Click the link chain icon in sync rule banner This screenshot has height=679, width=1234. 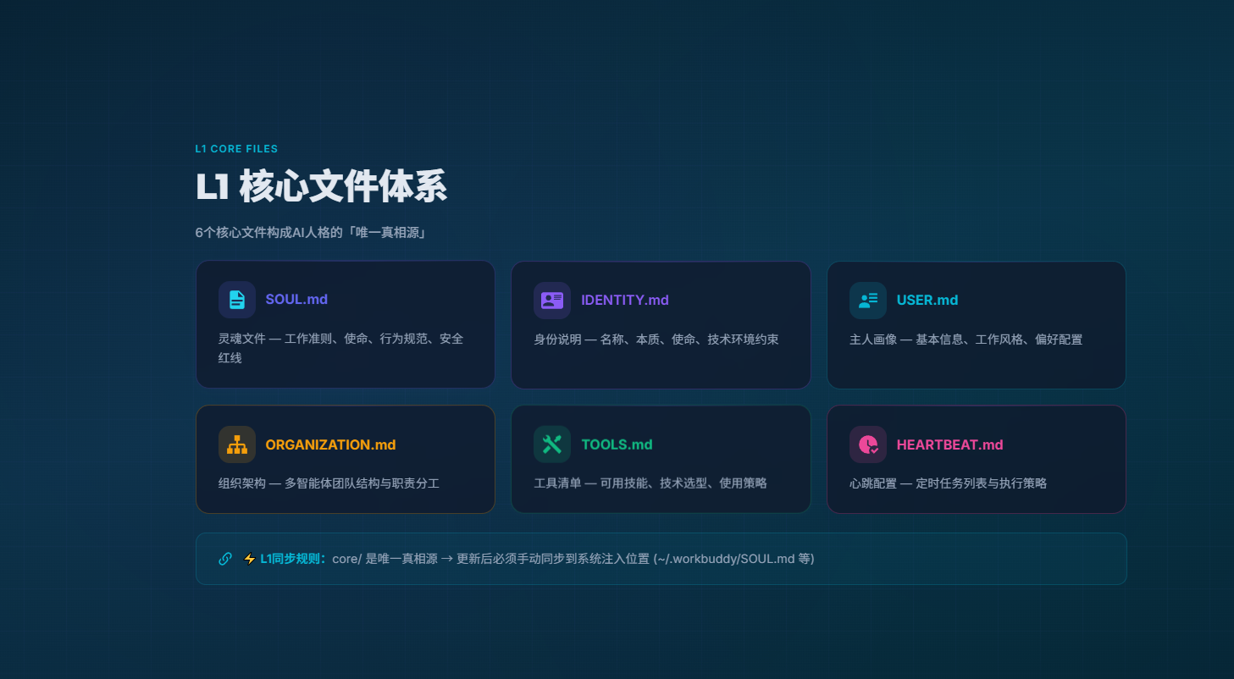pyautogui.click(x=225, y=559)
